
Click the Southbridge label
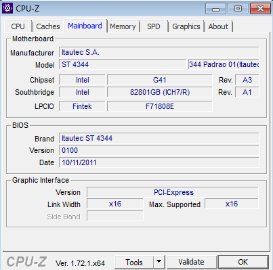click(35, 92)
